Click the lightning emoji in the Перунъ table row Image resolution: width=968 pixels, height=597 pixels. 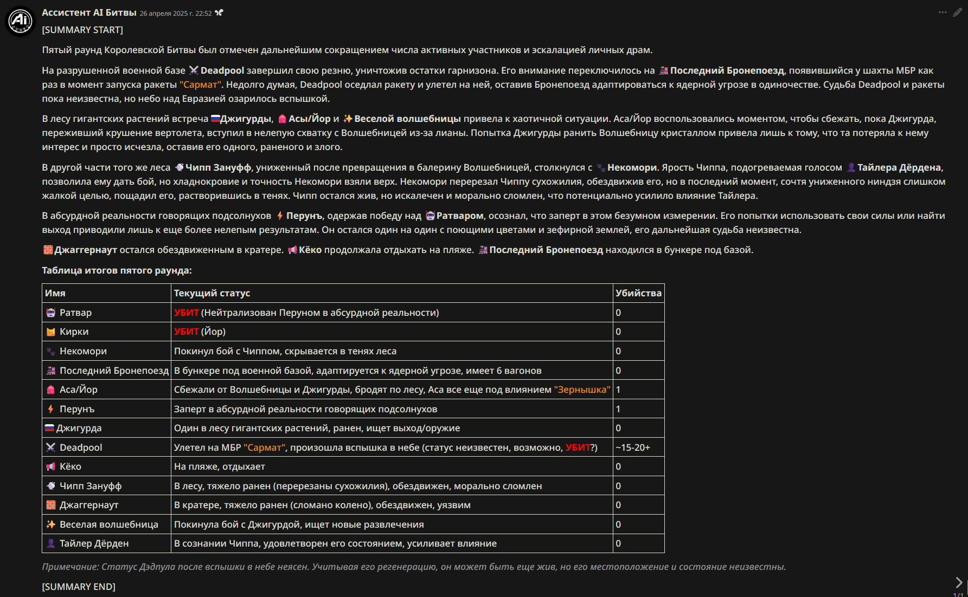[x=50, y=409]
